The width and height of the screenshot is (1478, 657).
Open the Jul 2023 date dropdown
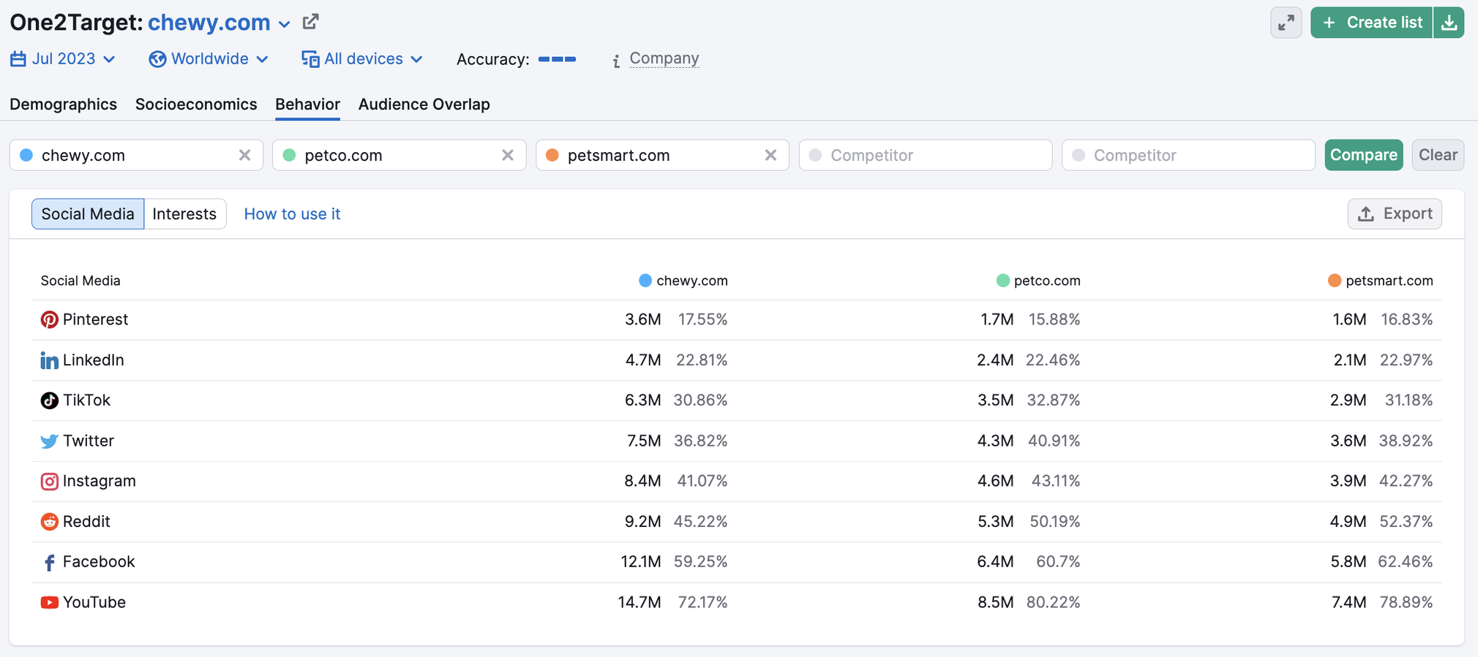[x=63, y=59]
